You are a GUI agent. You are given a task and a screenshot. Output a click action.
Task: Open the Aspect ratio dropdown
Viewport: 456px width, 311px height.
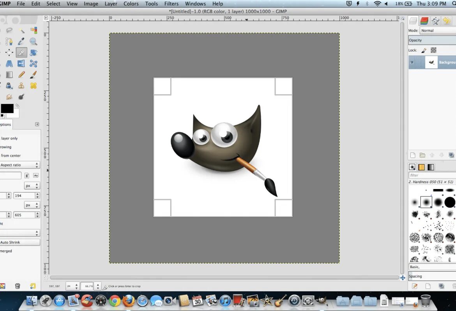[20, 165]
